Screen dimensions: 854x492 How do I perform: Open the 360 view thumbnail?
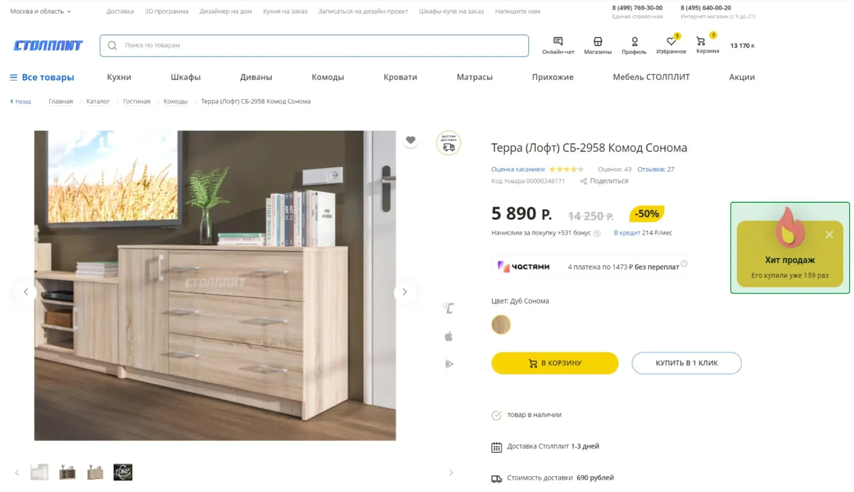(x=123, y=472)
